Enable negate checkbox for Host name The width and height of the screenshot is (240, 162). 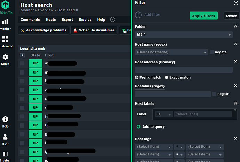pyautogui.click(x=212, y=52)
